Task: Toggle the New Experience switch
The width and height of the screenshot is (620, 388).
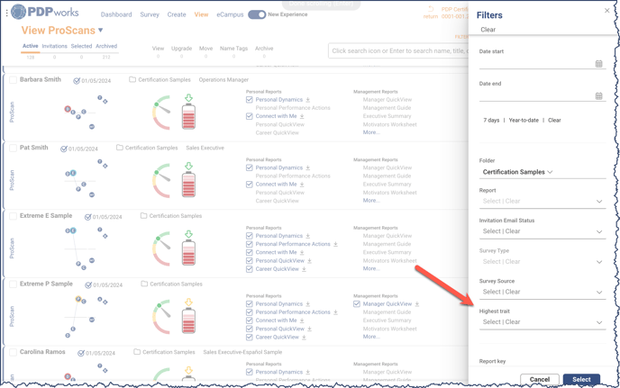Action: tap(257, 14)
